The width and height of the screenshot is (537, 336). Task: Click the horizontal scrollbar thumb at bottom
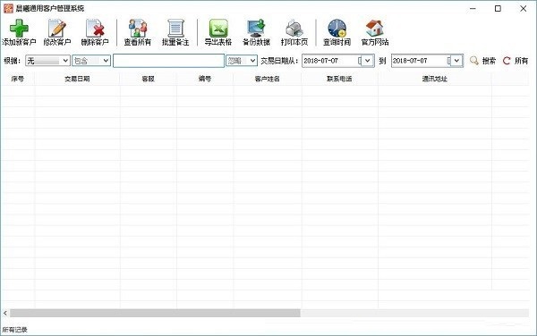pos(155,313)
